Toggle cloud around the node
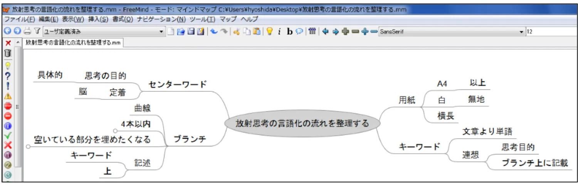Viewport: 578px width, 185px height. [x=299, y=32]
